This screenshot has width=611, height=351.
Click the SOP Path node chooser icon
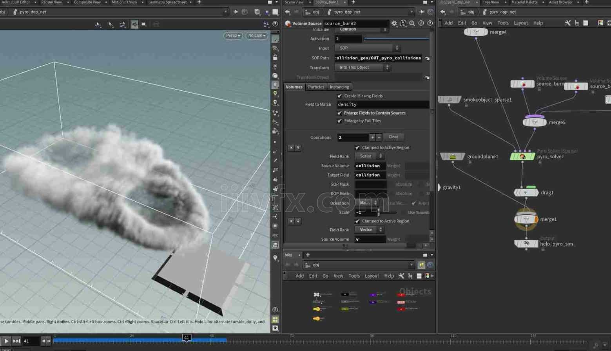pos(427,58)
